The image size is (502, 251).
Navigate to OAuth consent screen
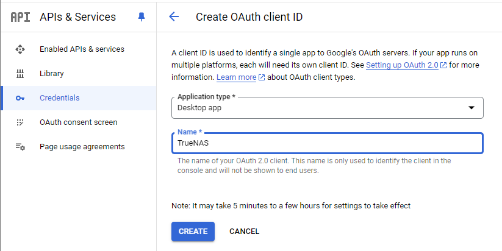click(x=79, y=122)
